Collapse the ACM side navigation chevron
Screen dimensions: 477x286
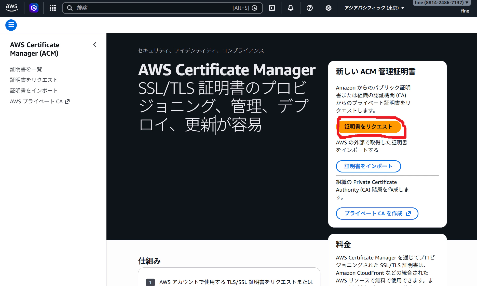pyautogui.click(x=95, y=45)
